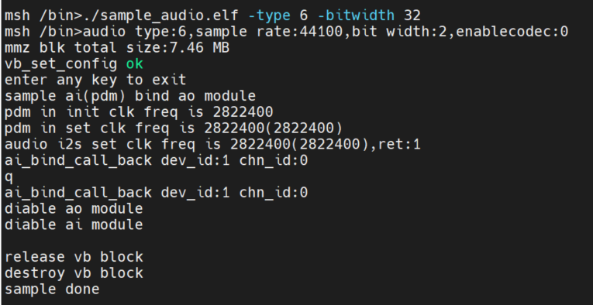Click the 'mmz blk total size:7.46 MB' line

click(117, 48)
